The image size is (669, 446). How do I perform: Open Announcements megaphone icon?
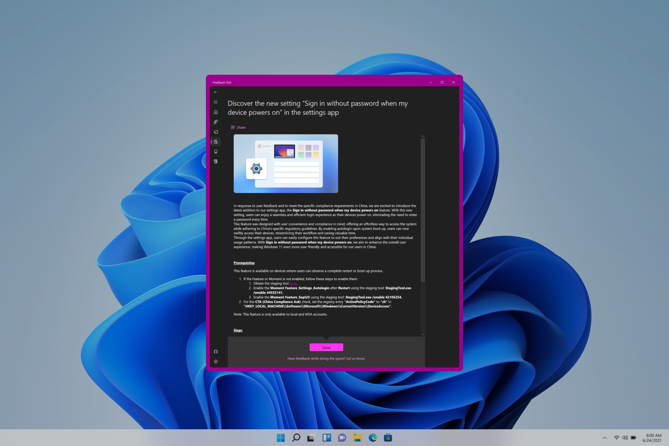pyautogui.click(x=215, y=132)
